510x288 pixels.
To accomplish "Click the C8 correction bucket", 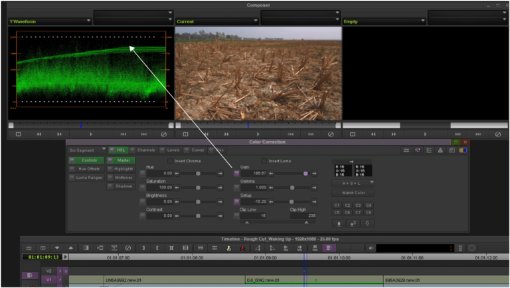I will (369, 212).
